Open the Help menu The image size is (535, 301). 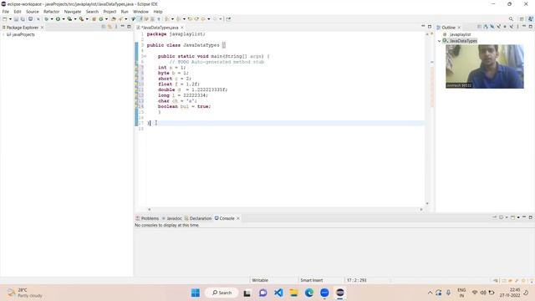tap(158, 12)
